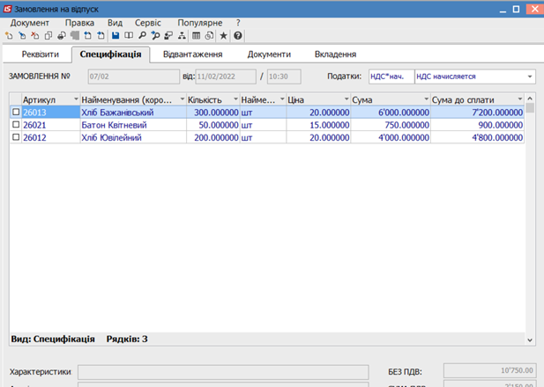544x387 pixels.
Task: Switch to the Документи tab
Action: tap(269, 55)
